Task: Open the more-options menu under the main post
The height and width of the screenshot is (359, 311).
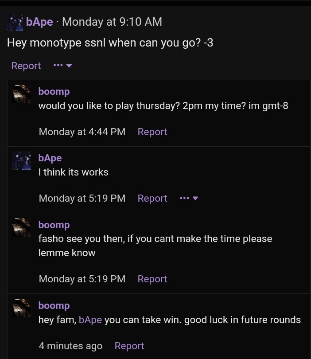Action: 62,66
